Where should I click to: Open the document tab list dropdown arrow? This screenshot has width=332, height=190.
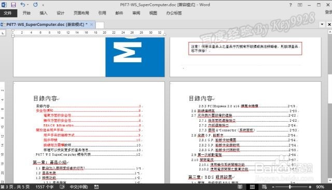coord(322,24)
